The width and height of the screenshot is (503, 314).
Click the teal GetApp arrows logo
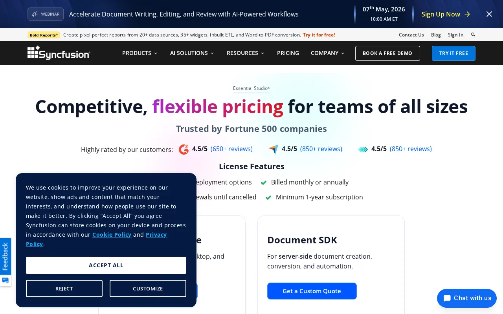click(363, 149)
